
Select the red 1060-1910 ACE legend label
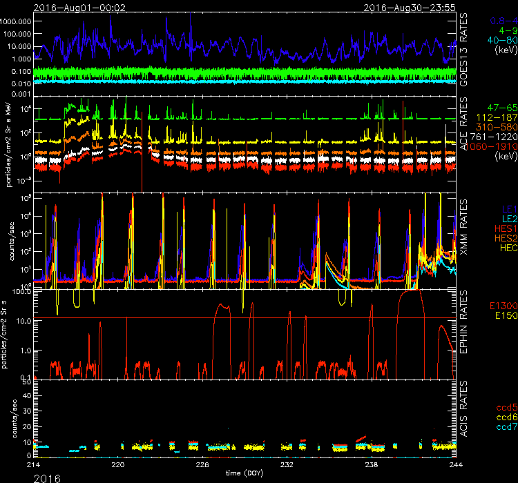(x=493, y=148)
